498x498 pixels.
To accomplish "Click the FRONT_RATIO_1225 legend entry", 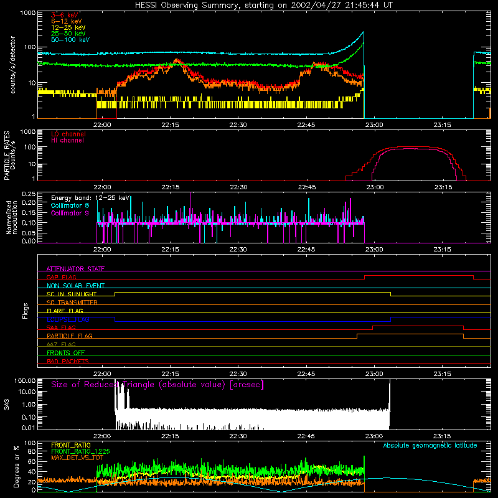I will point(80,451).
